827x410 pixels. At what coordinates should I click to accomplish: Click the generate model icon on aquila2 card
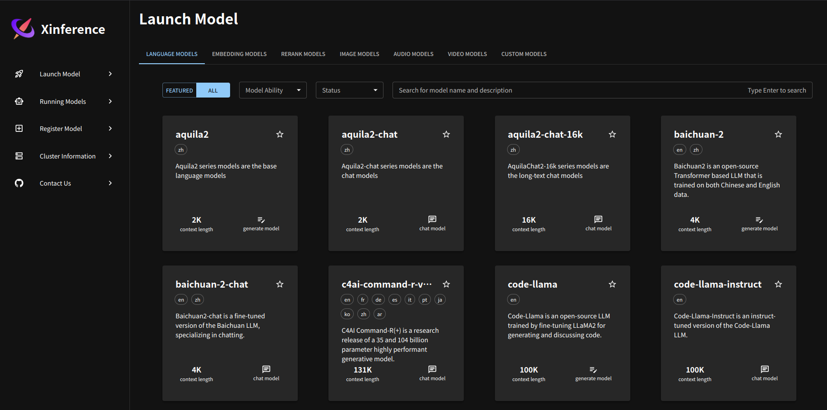point(261,220)
